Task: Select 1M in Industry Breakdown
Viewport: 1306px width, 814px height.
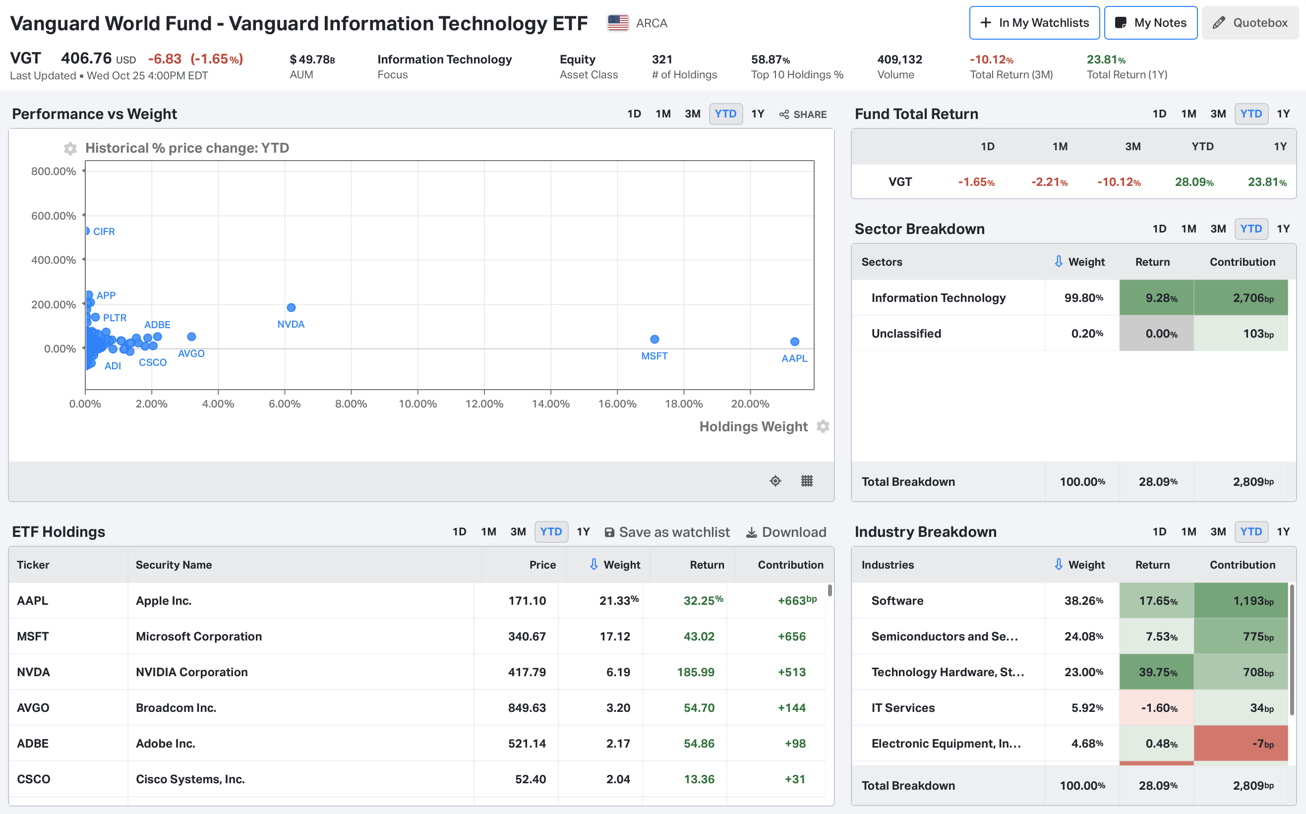Action: [1188, 532]
